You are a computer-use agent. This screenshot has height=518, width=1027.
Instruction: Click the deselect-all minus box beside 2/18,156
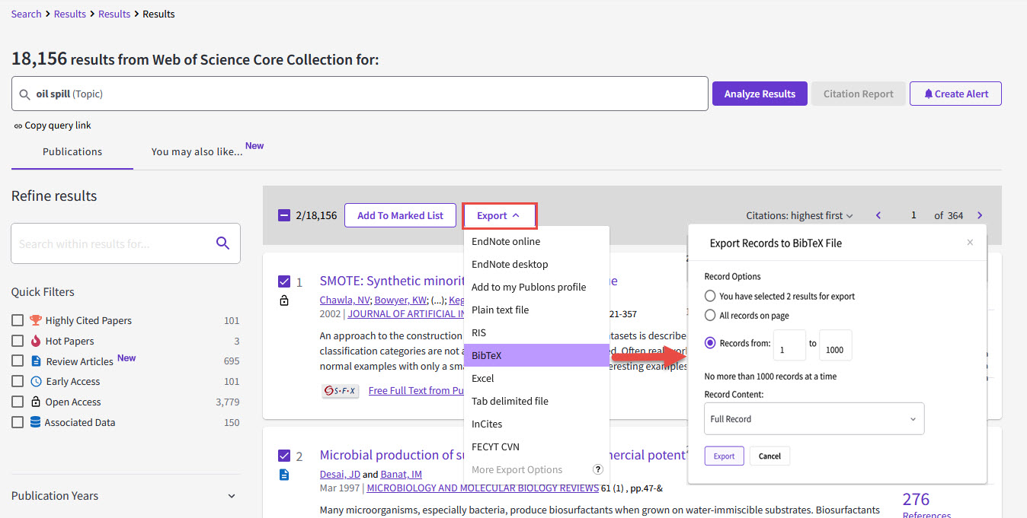point(284,215)
